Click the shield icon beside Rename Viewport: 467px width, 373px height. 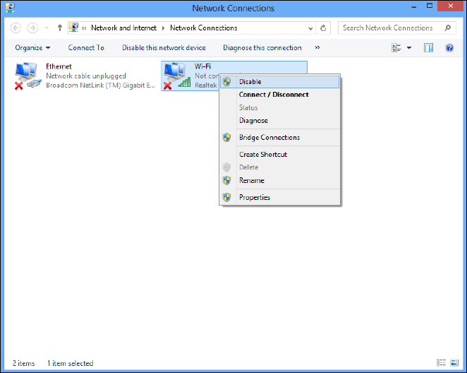[x=226, y=180]
